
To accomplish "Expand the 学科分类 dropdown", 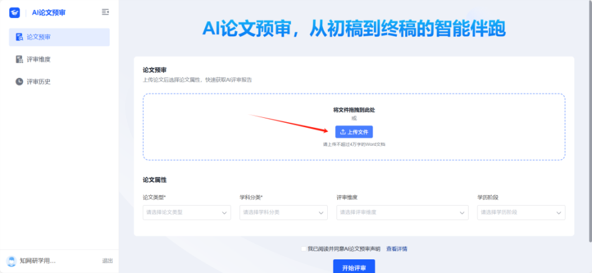I will tap(283, 213).
